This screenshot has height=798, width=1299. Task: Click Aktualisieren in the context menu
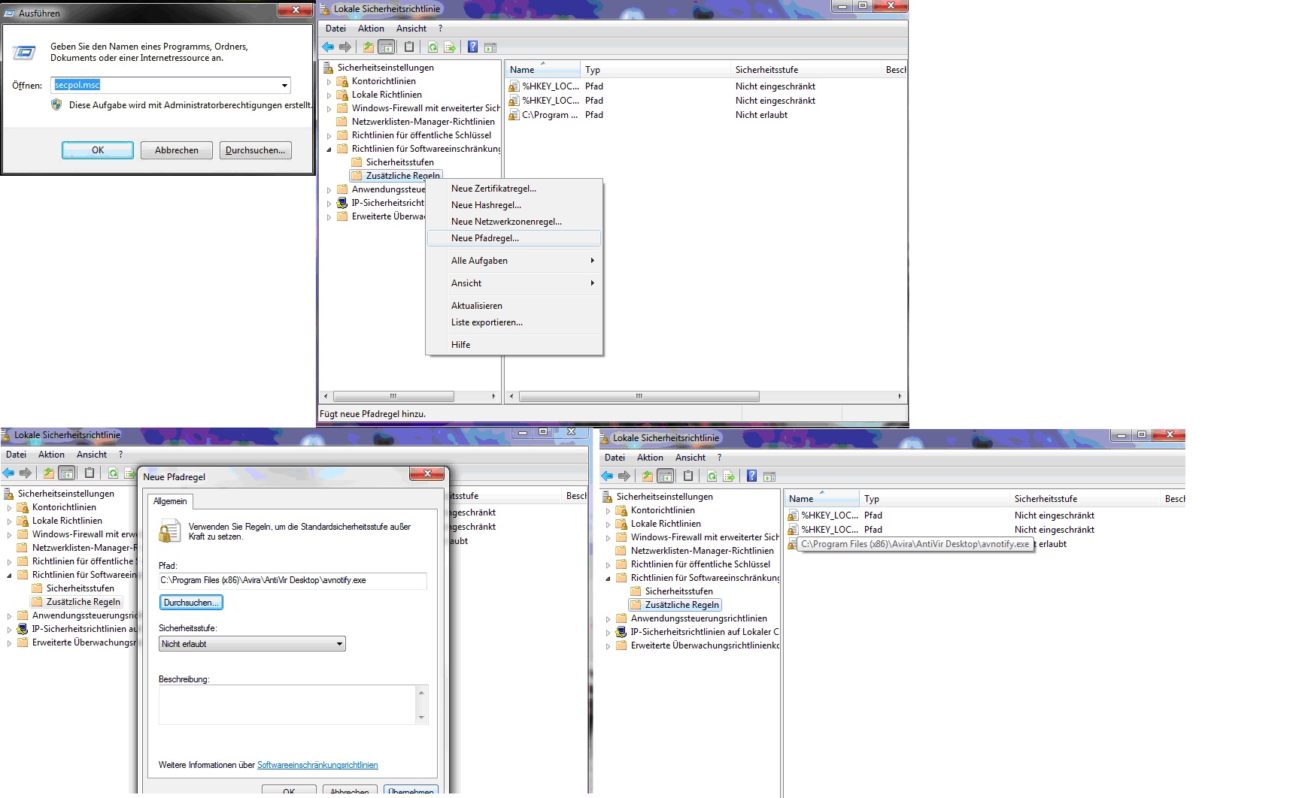514,306
